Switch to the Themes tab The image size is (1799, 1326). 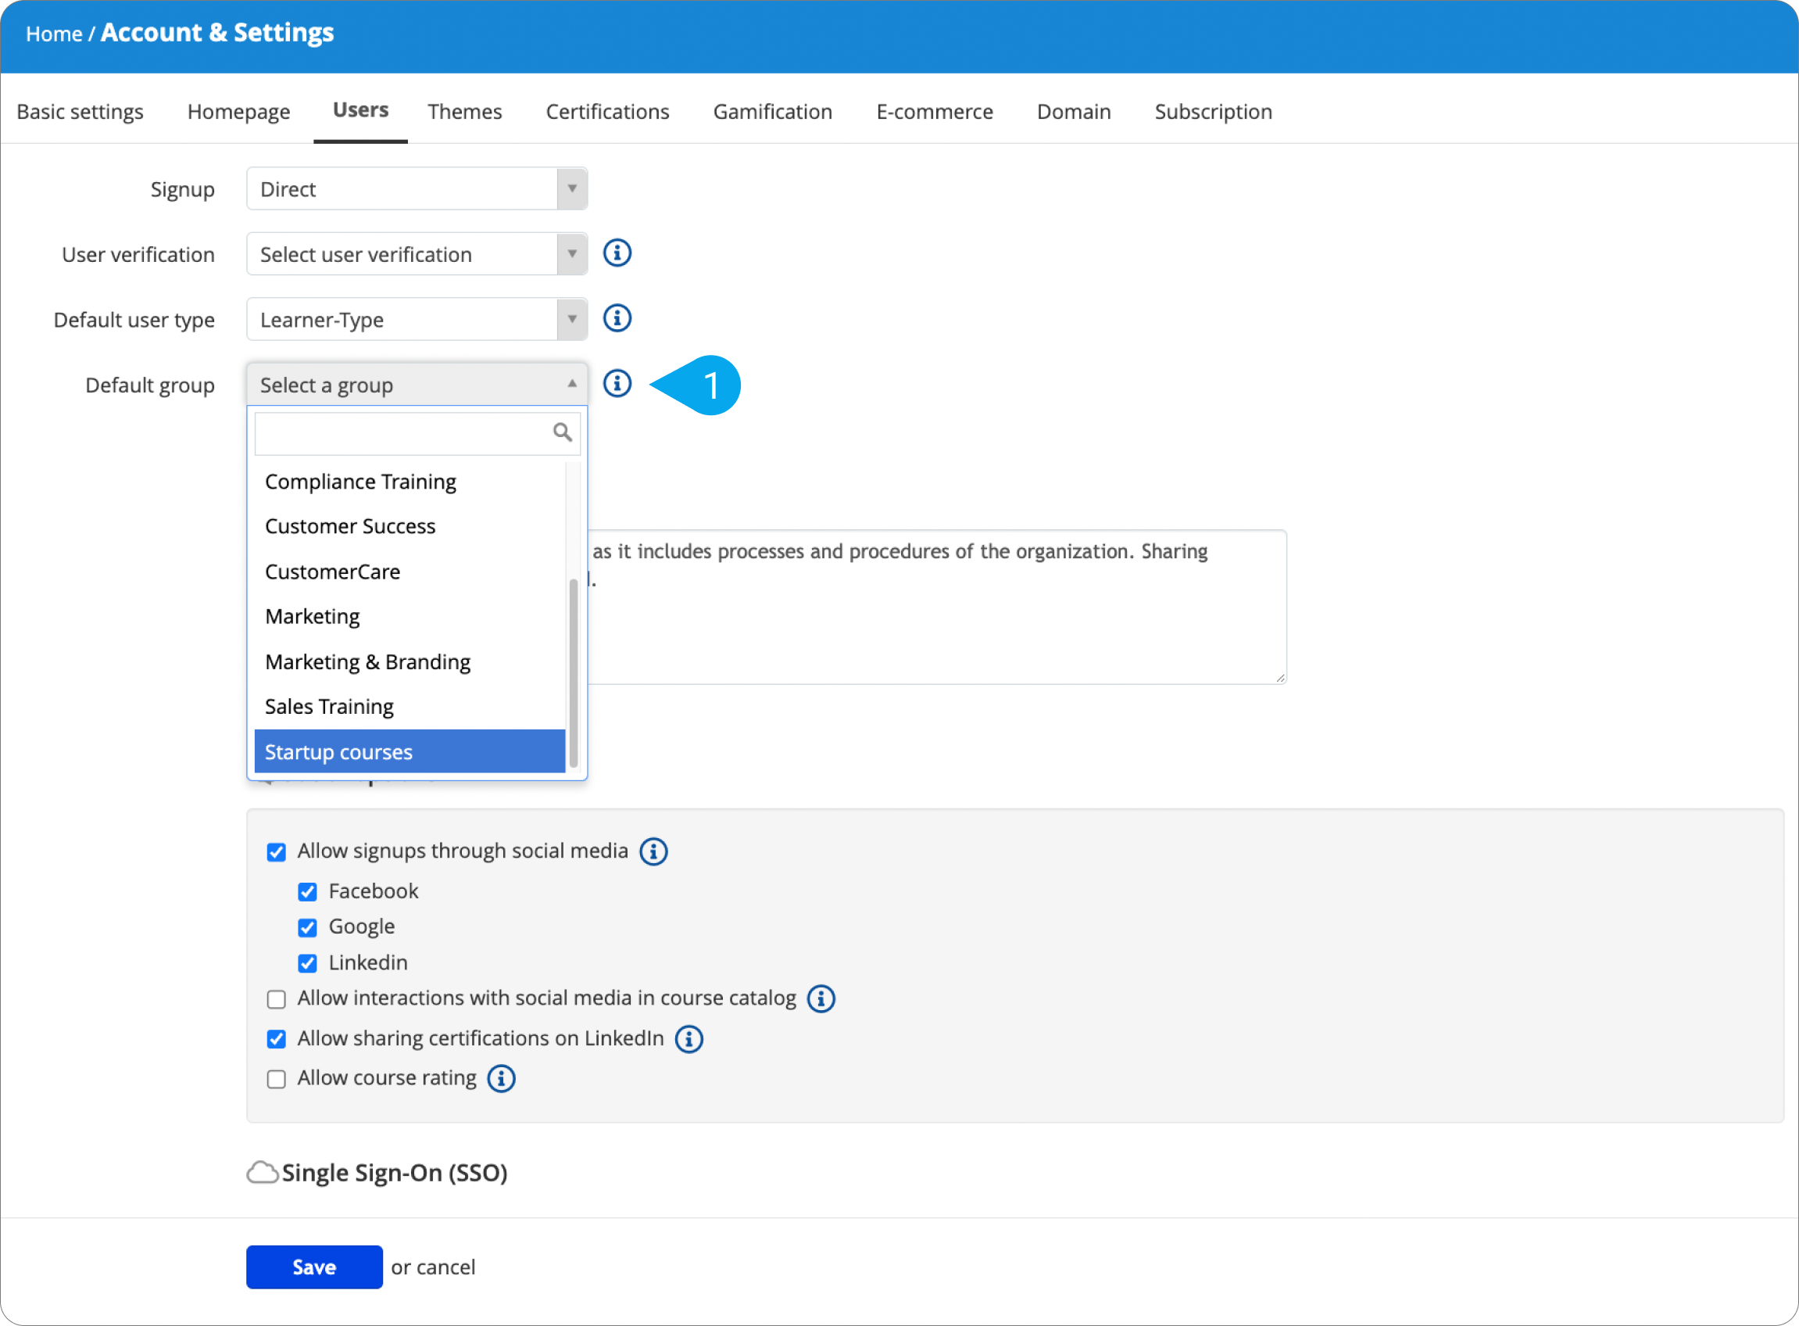[x=464, y=112]
